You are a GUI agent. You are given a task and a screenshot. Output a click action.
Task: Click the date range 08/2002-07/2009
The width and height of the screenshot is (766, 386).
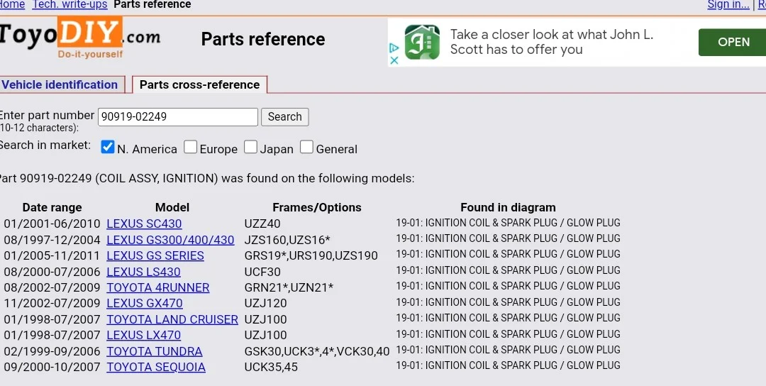tap(52, 287)
